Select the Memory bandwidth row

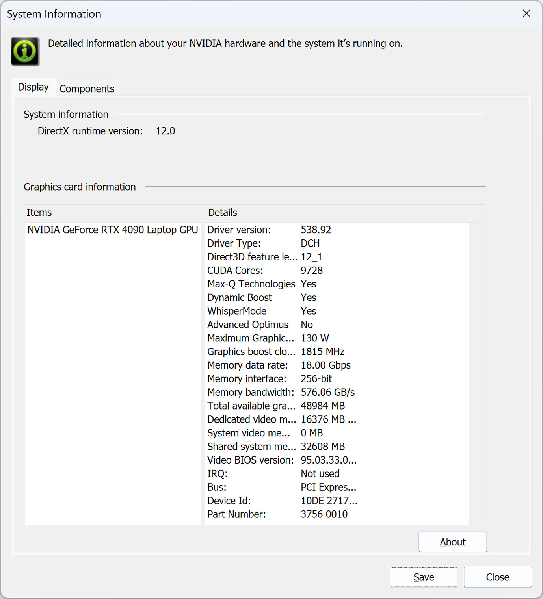(337, 392)
